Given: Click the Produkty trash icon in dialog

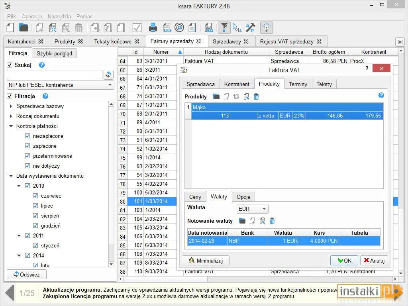Looking at the screenshot, I should tap(256, 96).
